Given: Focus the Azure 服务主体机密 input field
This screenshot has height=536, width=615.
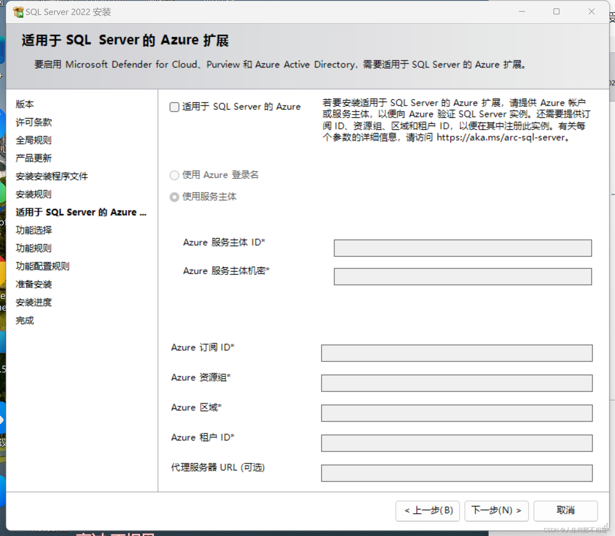Looking at the screenshot, I should [463, 277].
